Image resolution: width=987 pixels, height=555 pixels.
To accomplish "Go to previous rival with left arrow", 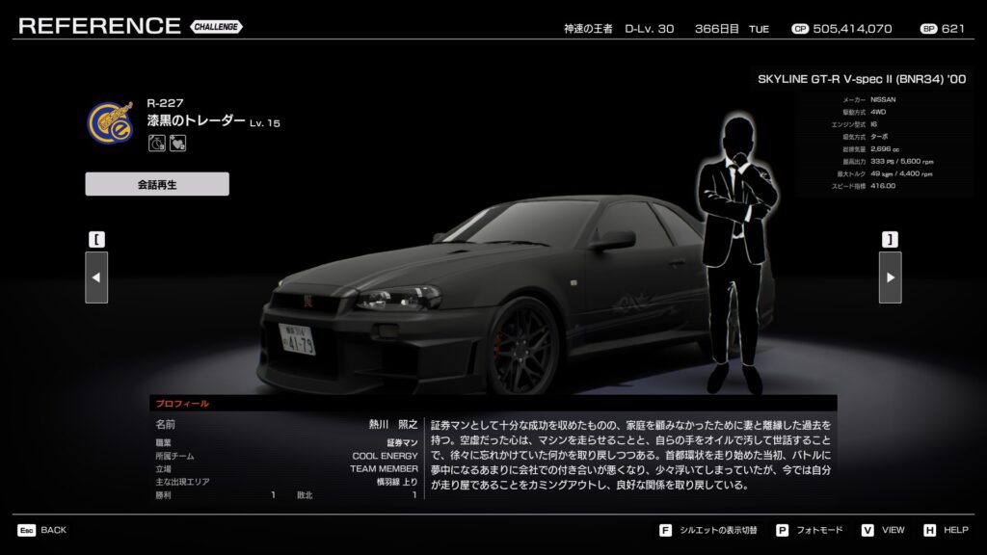I will coord(96,277).
